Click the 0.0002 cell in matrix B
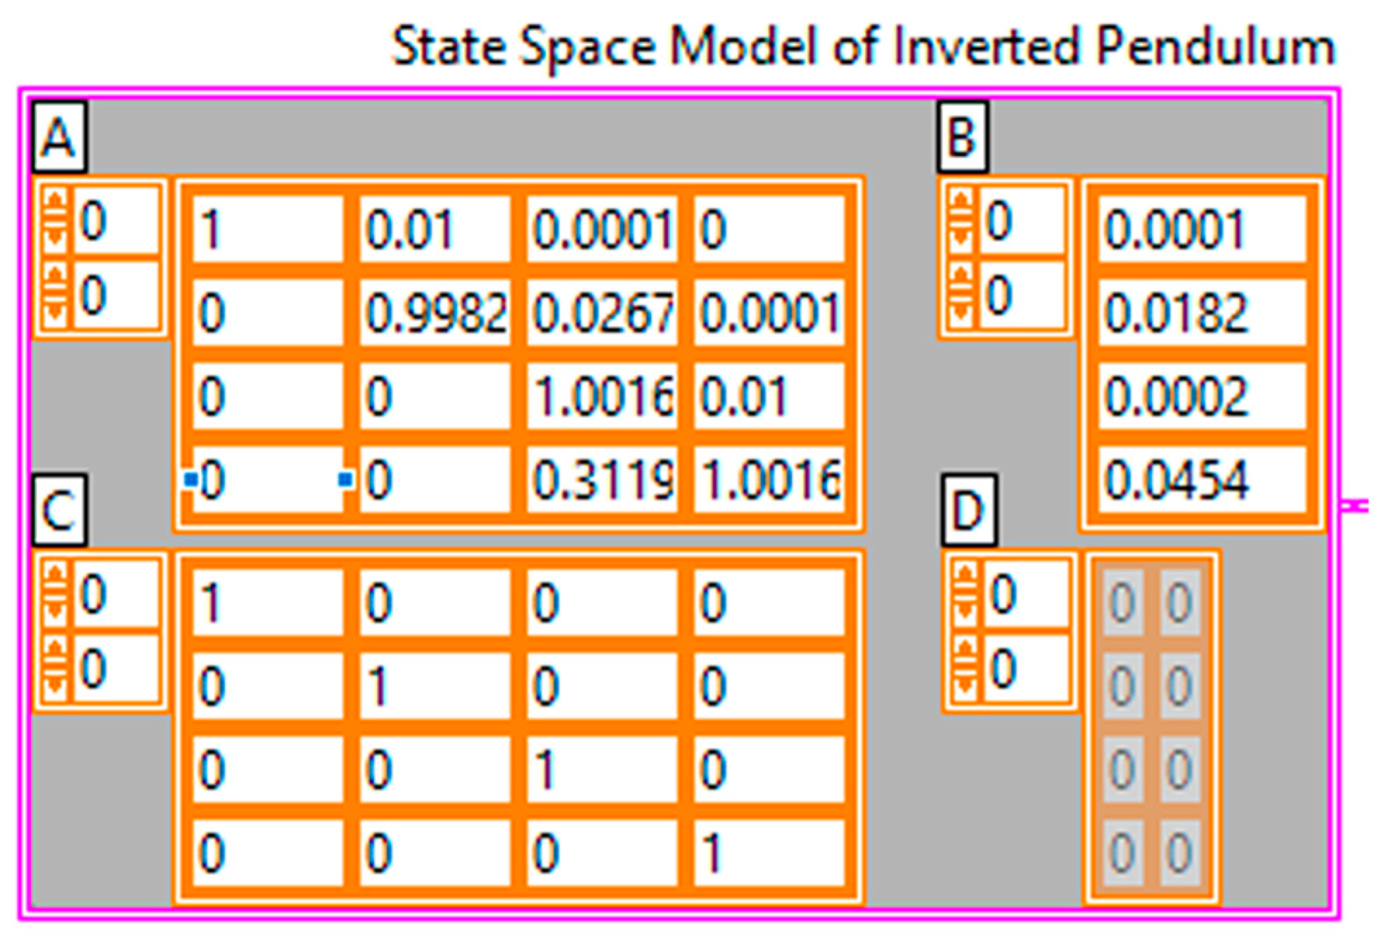The image size is (1386, 945). click(1201, 396)
